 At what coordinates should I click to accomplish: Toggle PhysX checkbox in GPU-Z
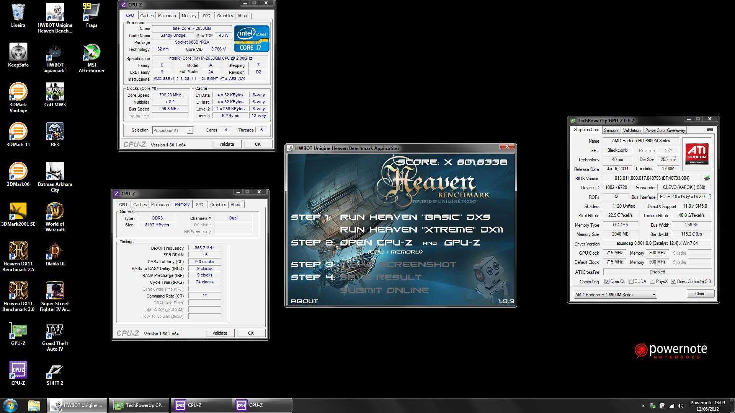click(x=652, y=281)
